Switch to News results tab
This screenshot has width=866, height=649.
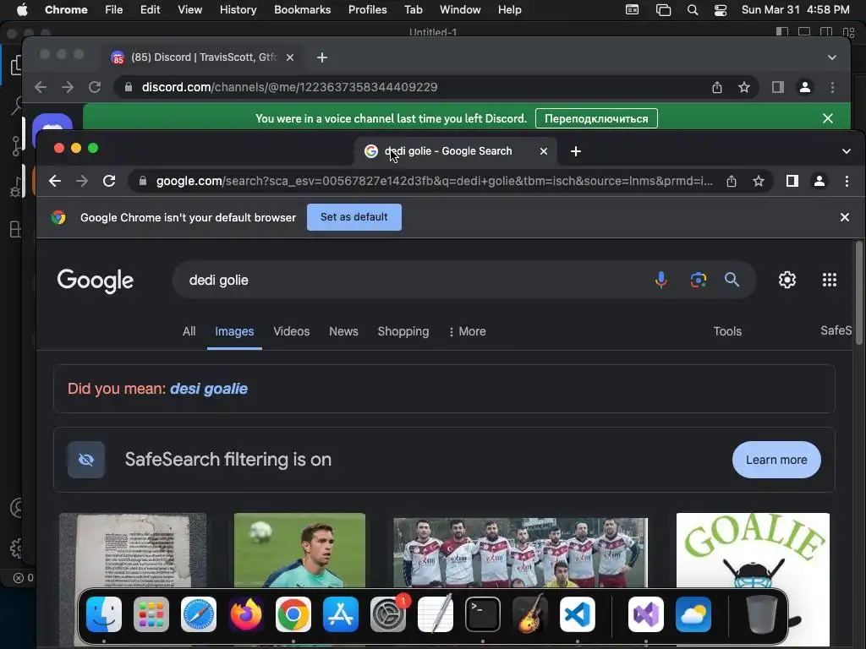(343, 331)
